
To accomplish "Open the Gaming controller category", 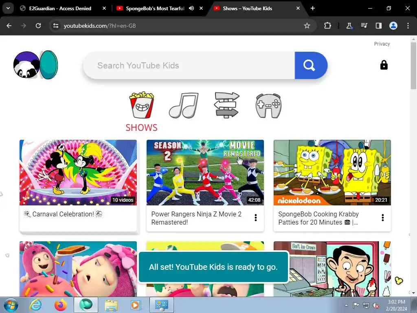I will pos(268,106).
